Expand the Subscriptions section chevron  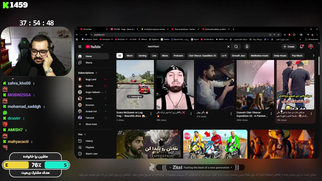pyautogui.click(x=96, y=73)
